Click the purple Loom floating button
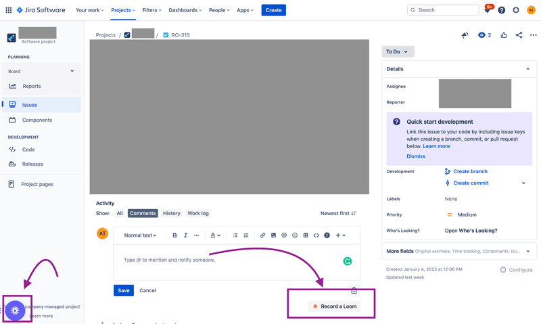The height and width of the screenshot is (324, 541). pos(15,310)
